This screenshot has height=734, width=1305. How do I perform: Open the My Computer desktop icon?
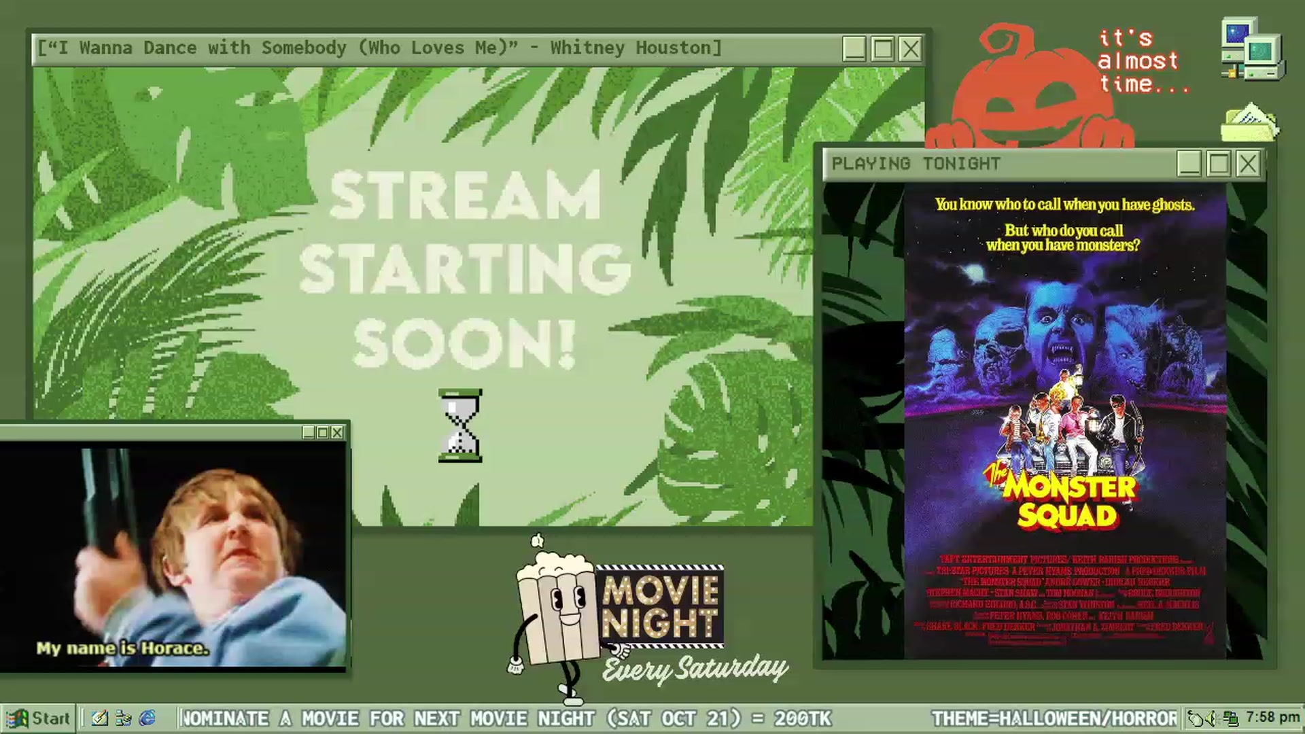[1252, 50]
